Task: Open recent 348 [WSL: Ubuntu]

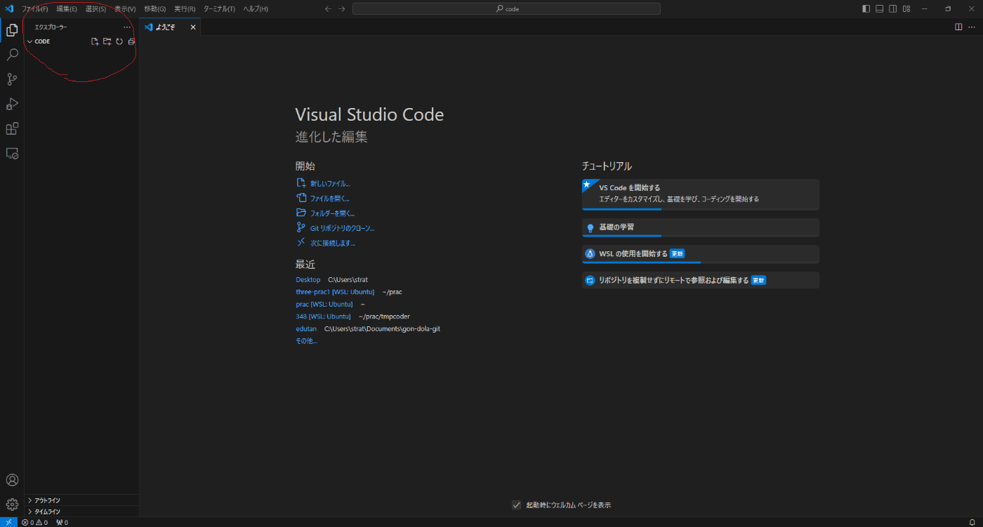Action: tap(323, 316)
